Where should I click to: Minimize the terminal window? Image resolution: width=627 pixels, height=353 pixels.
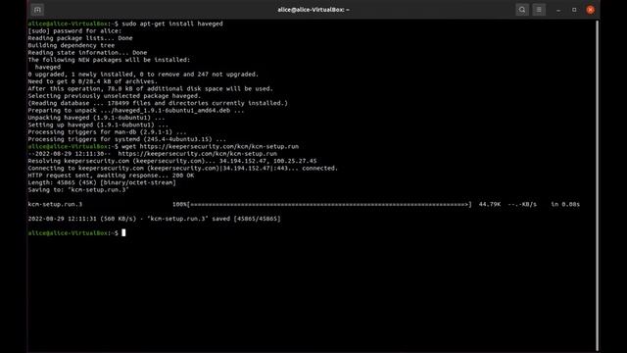pos(558,10)
